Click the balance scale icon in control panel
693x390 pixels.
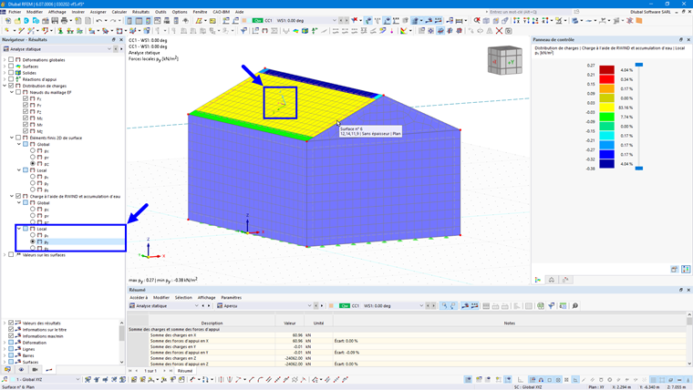click(552, 280)
